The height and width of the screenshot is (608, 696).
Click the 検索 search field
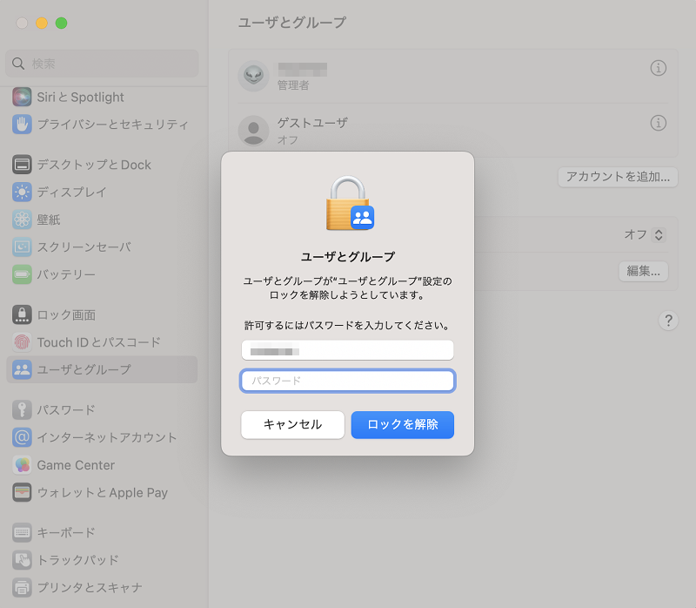(102, 64)
